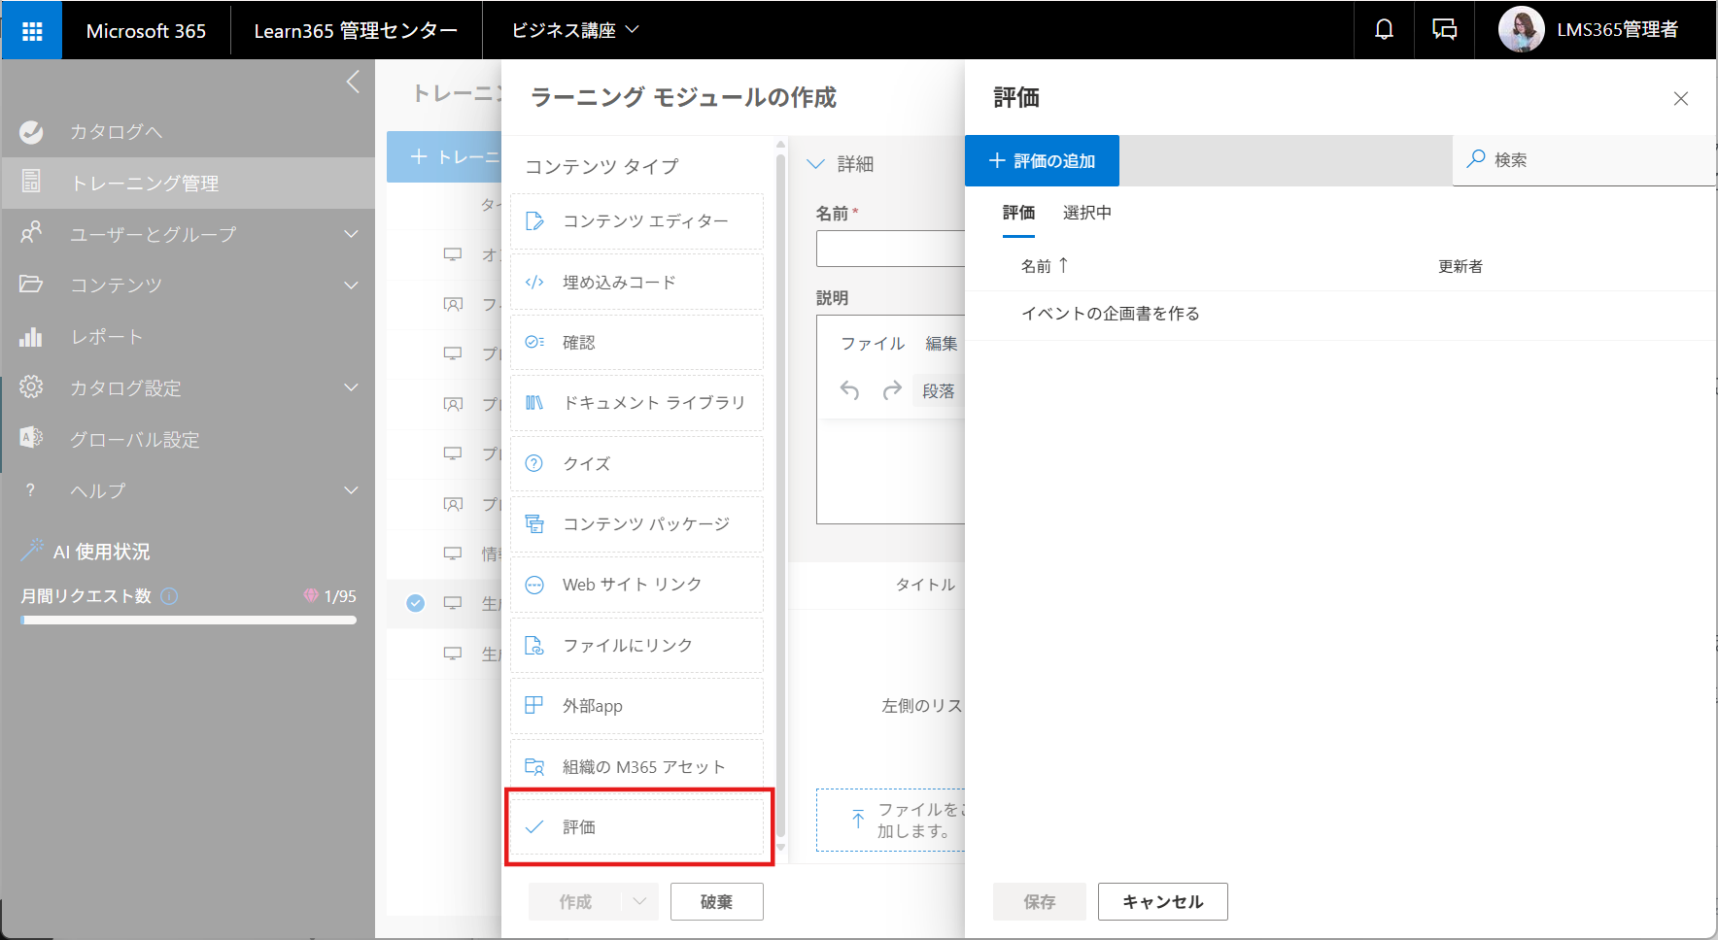Click the 名前 text input field

click(x=890, y=249)
